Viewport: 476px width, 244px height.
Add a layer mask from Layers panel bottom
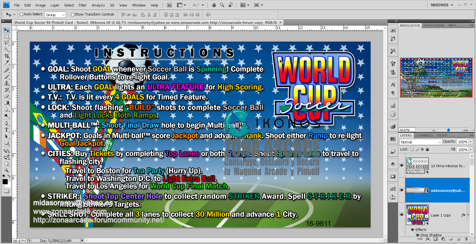point(435,239)
